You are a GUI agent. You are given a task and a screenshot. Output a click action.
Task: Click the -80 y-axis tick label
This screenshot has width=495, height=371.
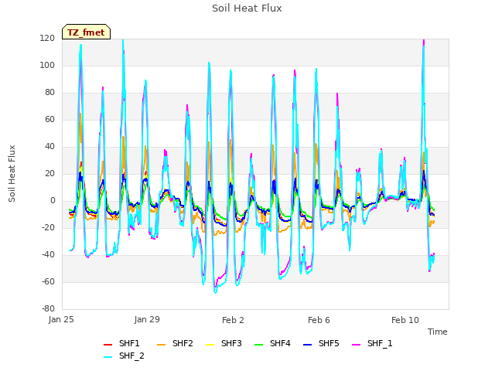pos(48,309)
